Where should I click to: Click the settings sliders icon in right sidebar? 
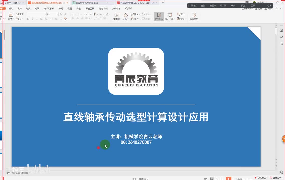pyautogui.click(x=281, y=30)
